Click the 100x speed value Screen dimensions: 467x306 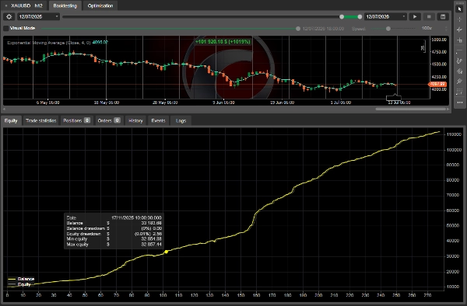(x=427, y=28)
